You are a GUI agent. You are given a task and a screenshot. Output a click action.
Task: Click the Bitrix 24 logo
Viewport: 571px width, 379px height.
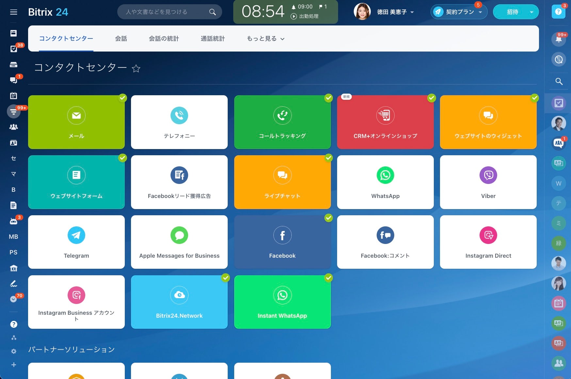point(48,12)
